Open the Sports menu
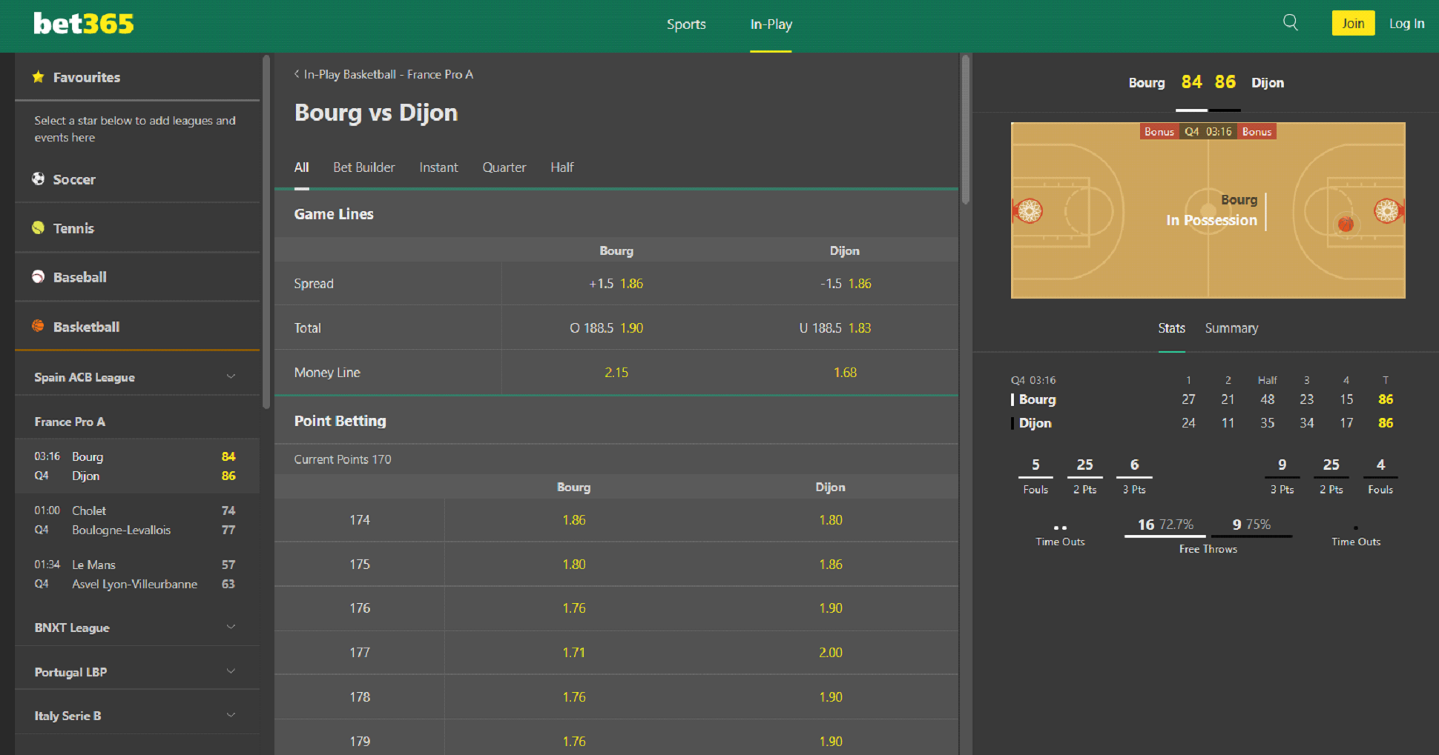The width and height of the screenshot is (1439, 755). [686, 24]
